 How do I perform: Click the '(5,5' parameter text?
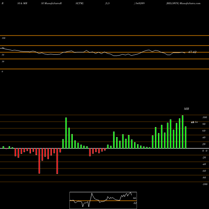click(x=107, y=3)
